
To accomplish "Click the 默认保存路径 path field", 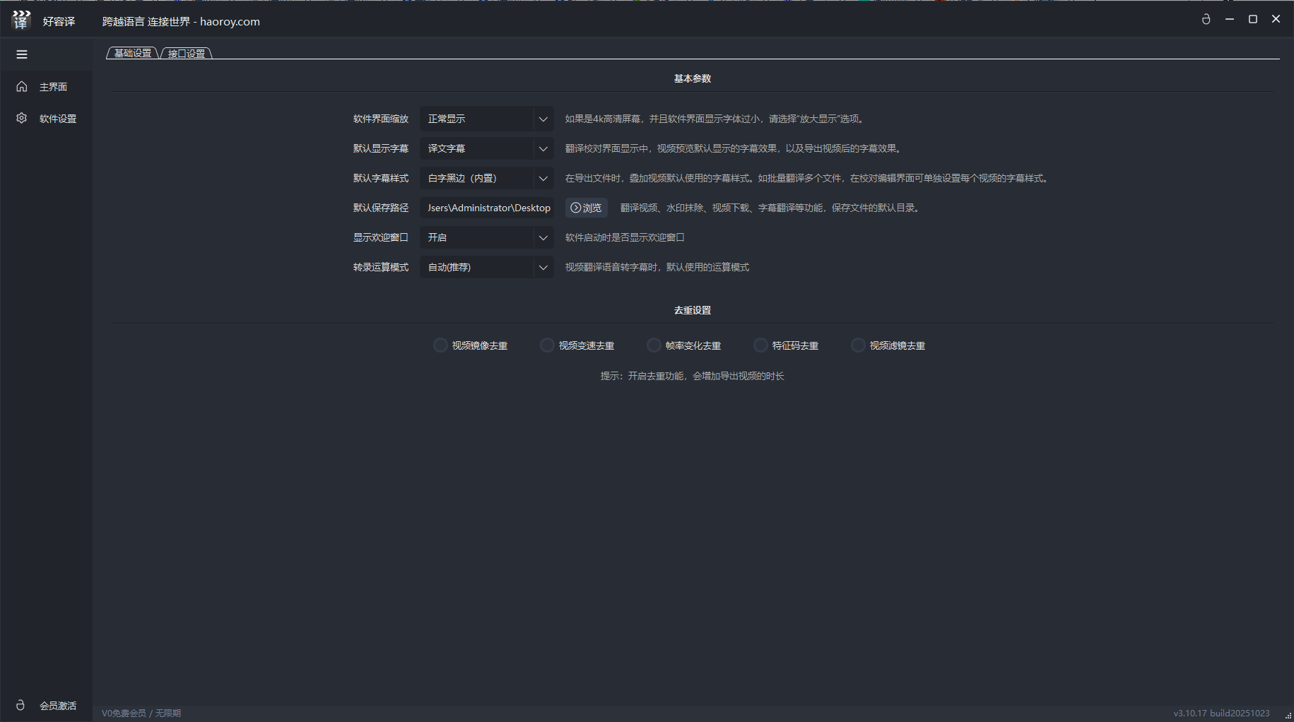I will pos(488,208).
